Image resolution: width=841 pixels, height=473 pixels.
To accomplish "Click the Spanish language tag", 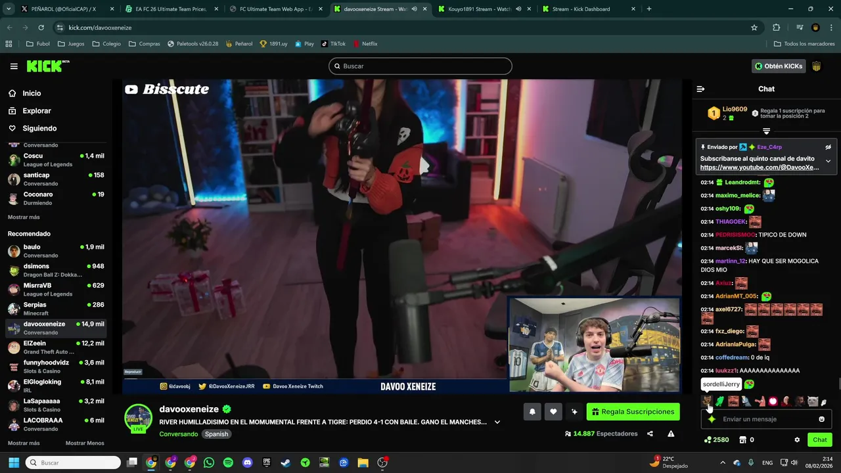I will (216, 434).
